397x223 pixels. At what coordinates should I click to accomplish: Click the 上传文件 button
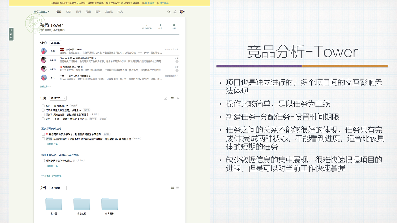tap(56, 188)
